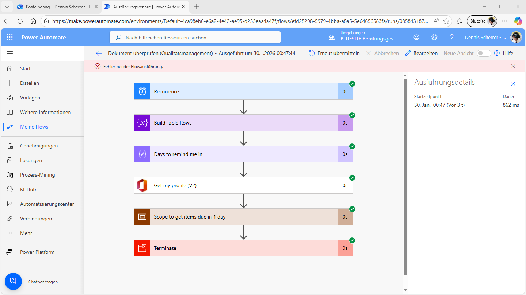Click the app launcher waffle icon

click(10, 37)
